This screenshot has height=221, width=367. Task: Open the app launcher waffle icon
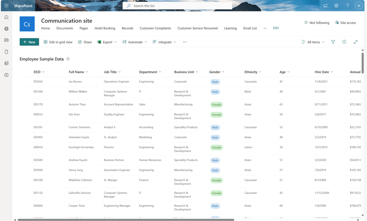[6, 6]
